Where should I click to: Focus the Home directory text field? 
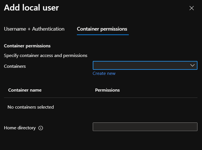145,127
